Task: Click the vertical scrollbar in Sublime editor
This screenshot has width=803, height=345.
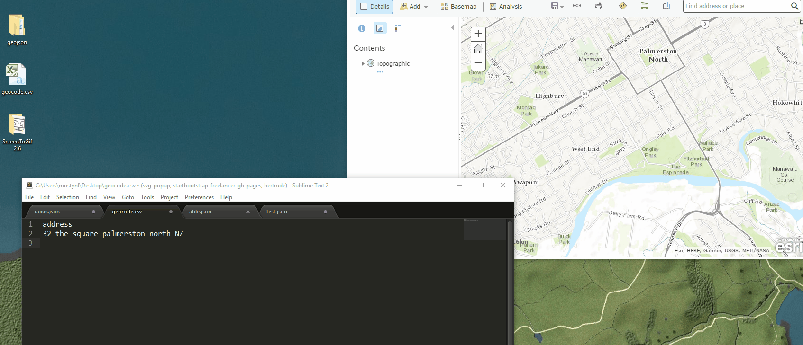Action: (x=510, y=282)
